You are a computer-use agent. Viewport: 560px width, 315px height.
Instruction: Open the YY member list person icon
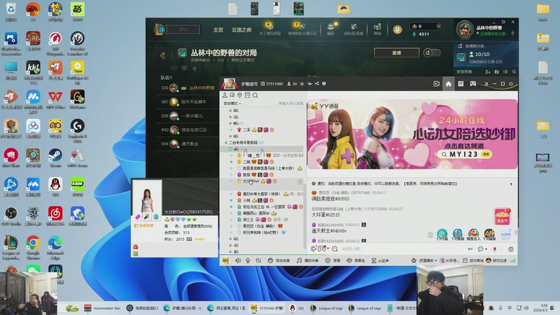pos(225,95)
